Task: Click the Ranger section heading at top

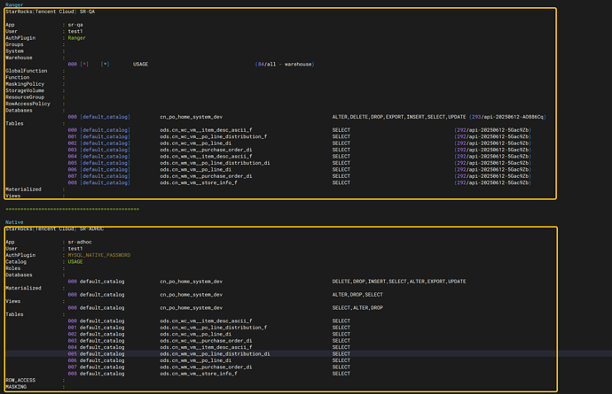Action: click(14, 4)
